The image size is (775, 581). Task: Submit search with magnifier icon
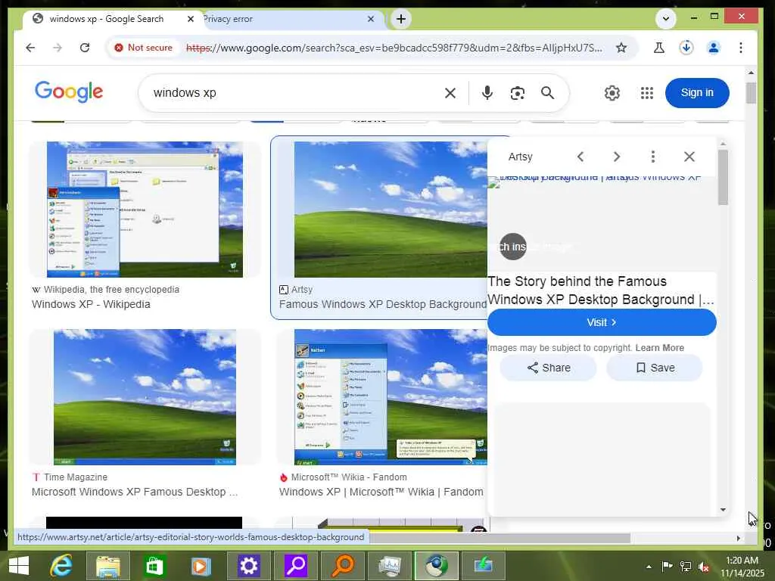547,93
